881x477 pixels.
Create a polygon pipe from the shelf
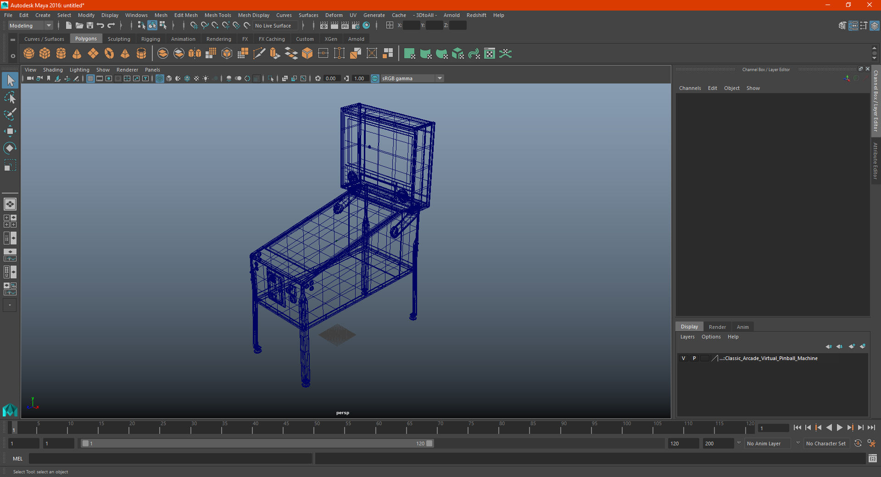pos(141,54)
